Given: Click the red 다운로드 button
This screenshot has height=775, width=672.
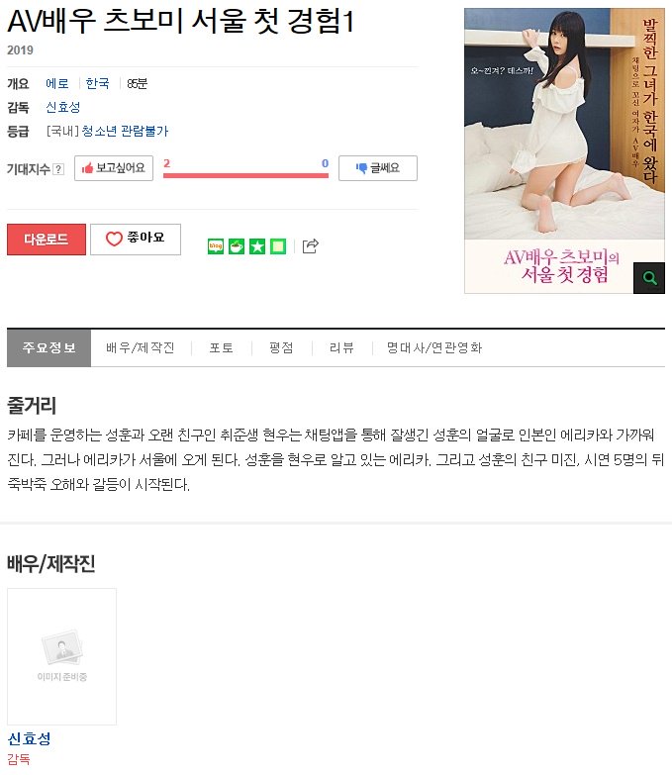Looking at the screenshot, I should click(47, 240).
